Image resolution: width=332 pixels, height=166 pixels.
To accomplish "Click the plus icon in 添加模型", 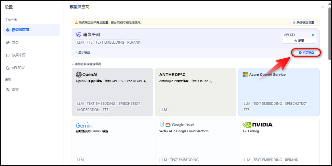I will tap(300, 52).
